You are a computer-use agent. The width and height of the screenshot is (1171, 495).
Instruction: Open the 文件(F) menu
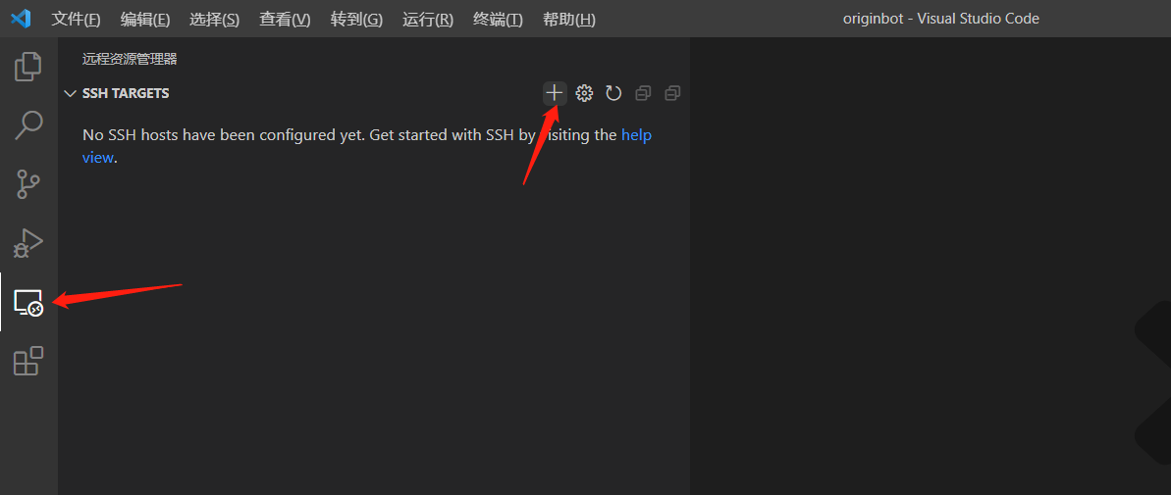click(76, 20)
